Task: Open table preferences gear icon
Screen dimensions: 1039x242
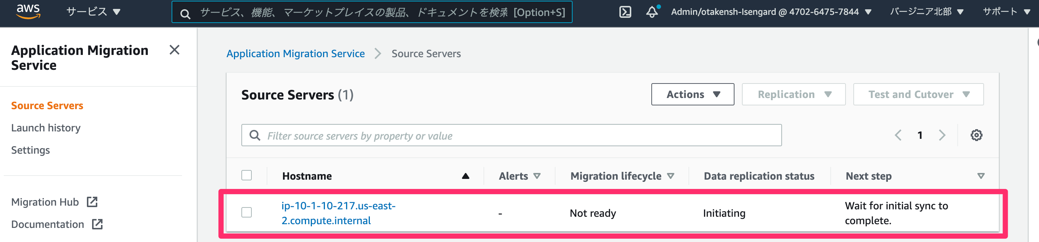Action: tap(976, 135)
